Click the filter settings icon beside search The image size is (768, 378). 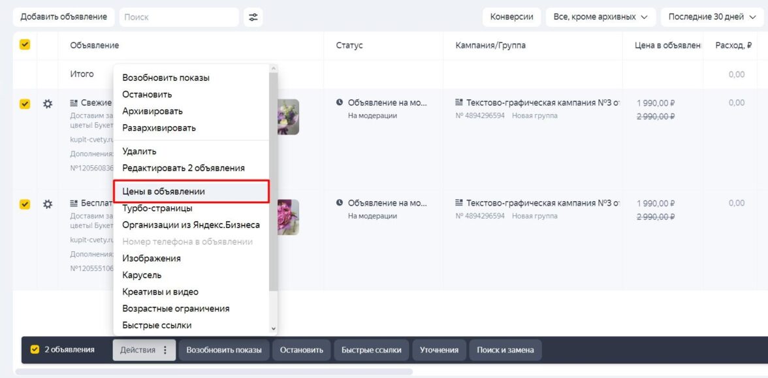(253, 17)
